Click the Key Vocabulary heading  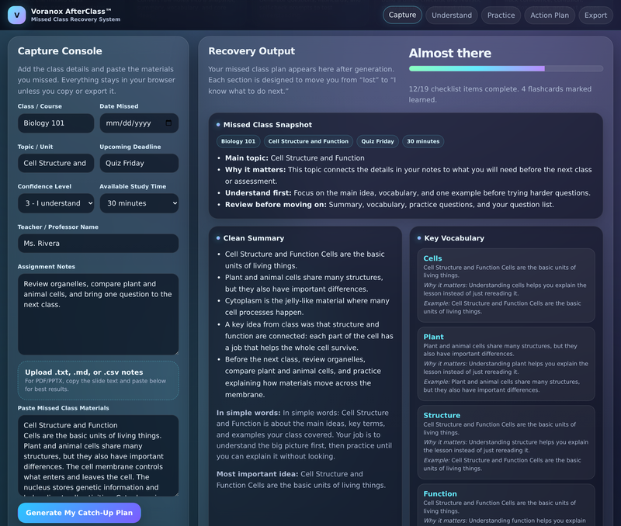coord(454,238)
